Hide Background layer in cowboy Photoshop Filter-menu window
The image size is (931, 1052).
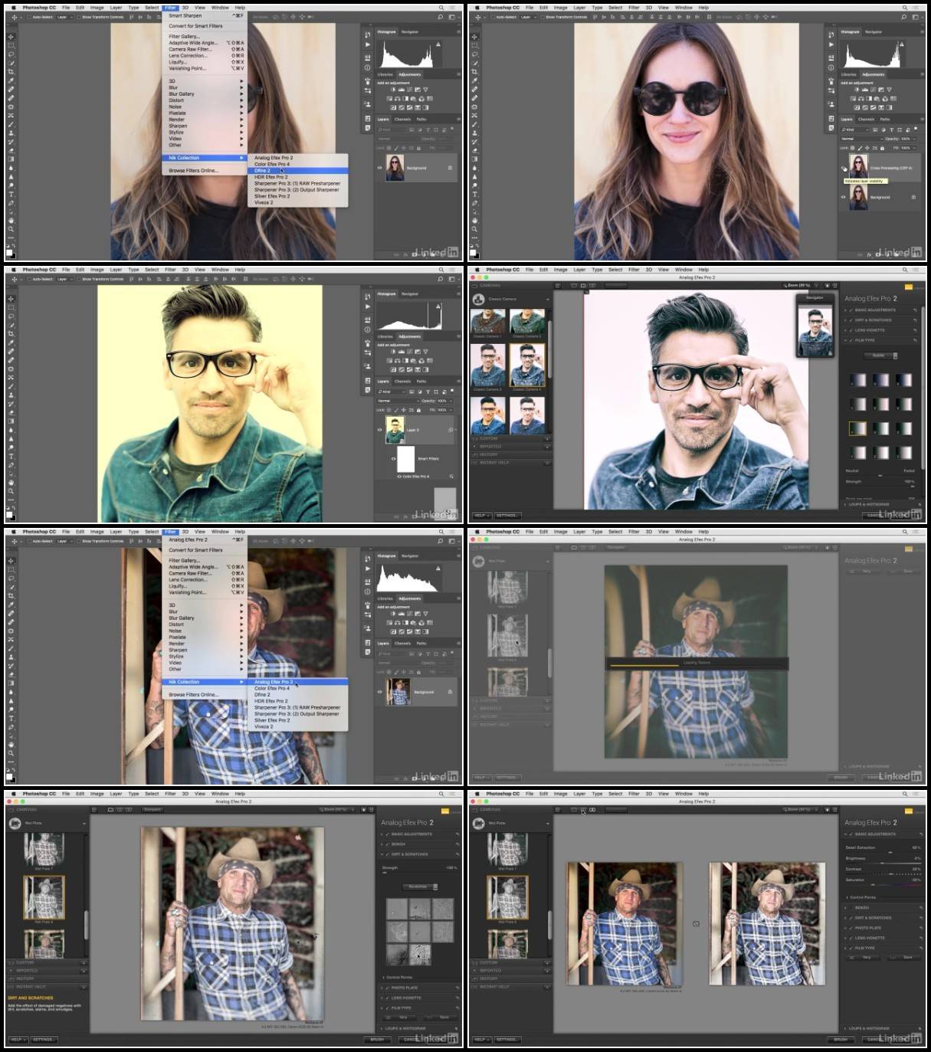point(379,692)
